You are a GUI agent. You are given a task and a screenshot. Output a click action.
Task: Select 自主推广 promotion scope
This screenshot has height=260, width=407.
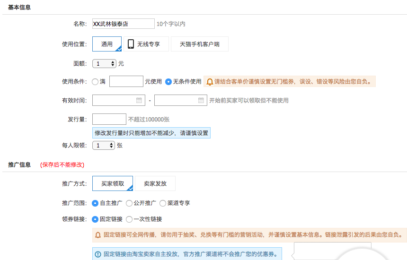pos(95,203)
